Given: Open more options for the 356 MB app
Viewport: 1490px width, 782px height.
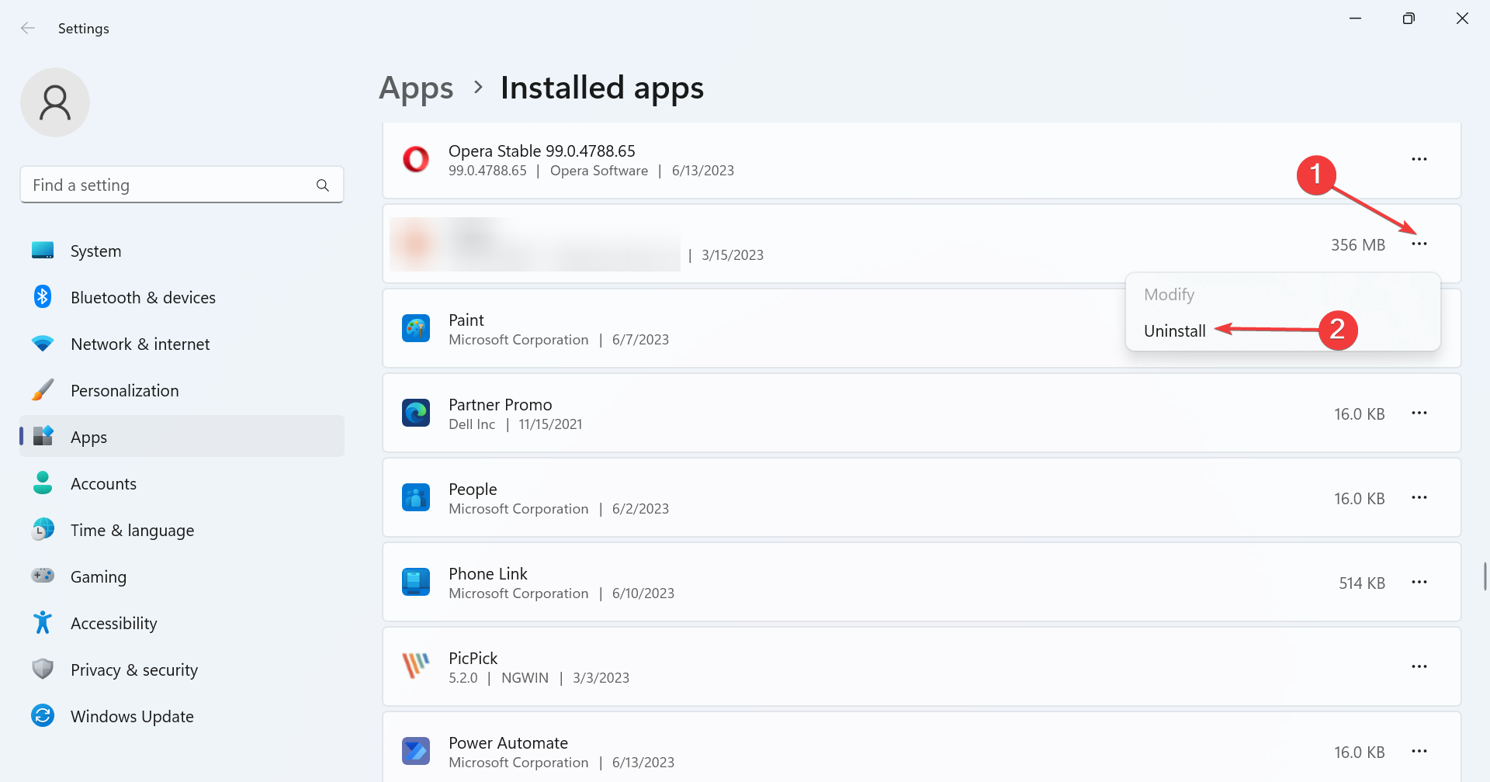Looking at the screenshot, I should click(x=1419, y=244).
